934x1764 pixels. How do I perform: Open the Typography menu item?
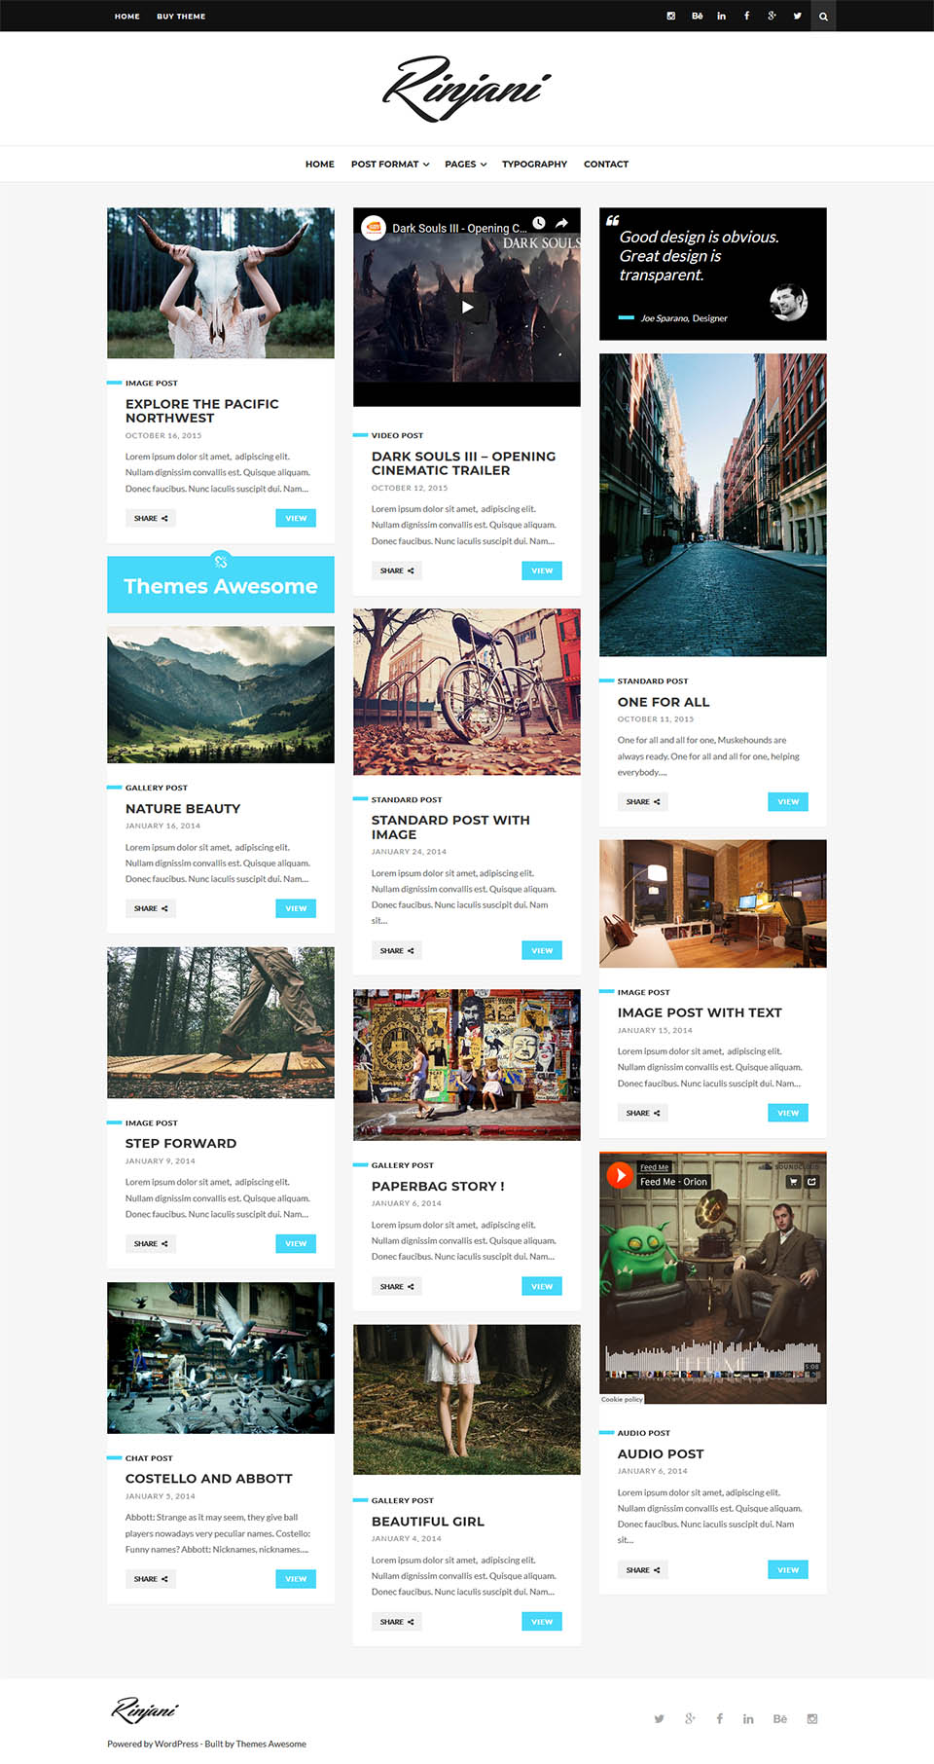[534, 164]
